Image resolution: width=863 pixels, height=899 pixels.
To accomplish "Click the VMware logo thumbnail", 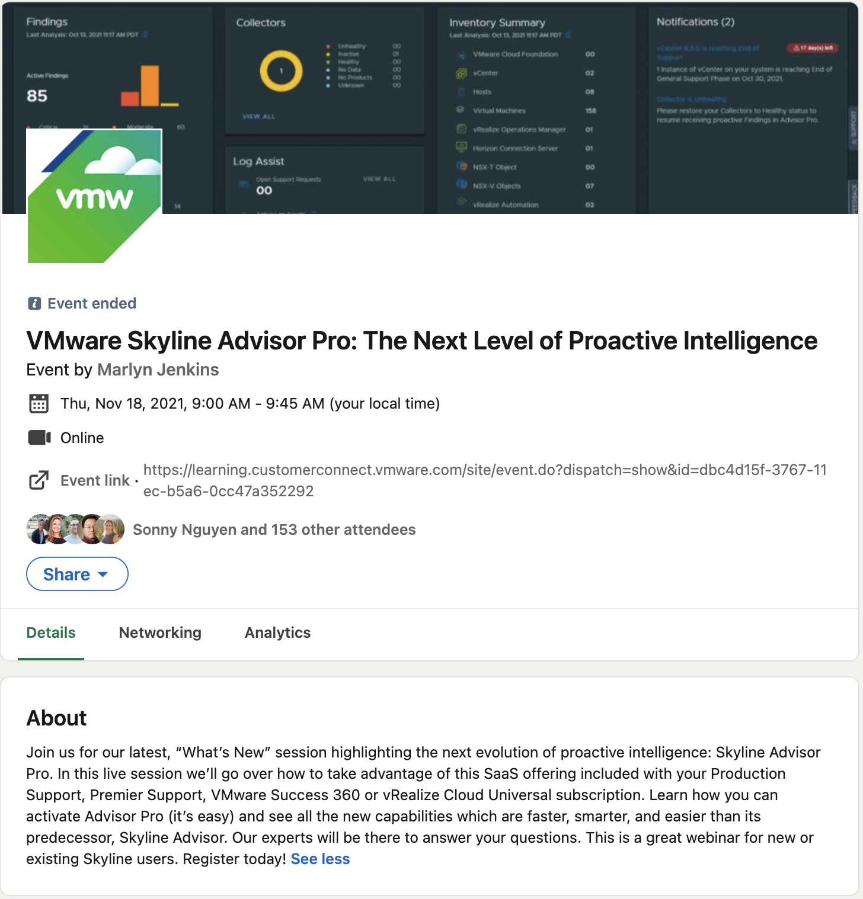I will coord(94,196).
